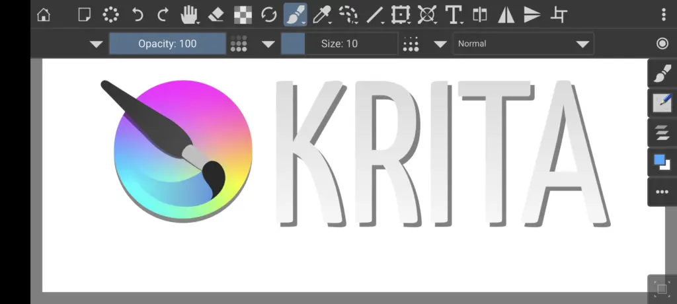Expand the arrow left of Size slider

click(268, 44)
